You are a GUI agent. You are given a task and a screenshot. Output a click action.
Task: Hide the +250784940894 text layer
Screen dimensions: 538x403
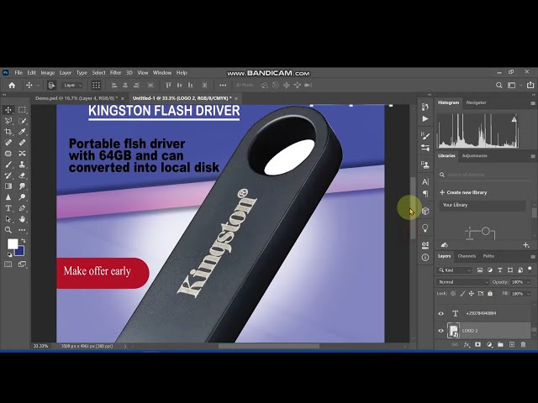coord(440,313)
